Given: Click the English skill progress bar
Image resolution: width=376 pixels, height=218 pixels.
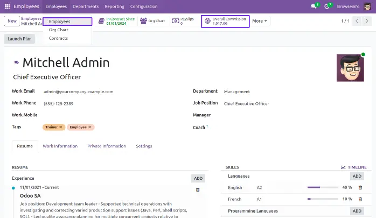Looking at the screenshot, I should coord(321,187).
